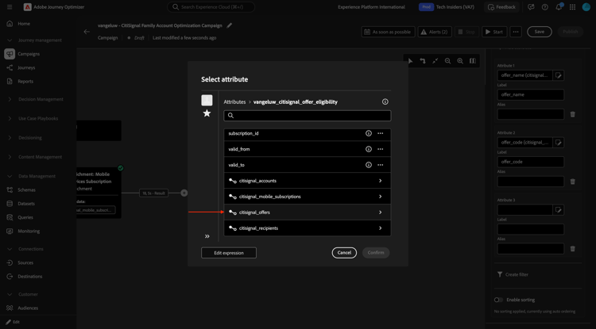This screenshot has width=596, height=329.
Task: Open the notifications bell
Action: [559, 7]
